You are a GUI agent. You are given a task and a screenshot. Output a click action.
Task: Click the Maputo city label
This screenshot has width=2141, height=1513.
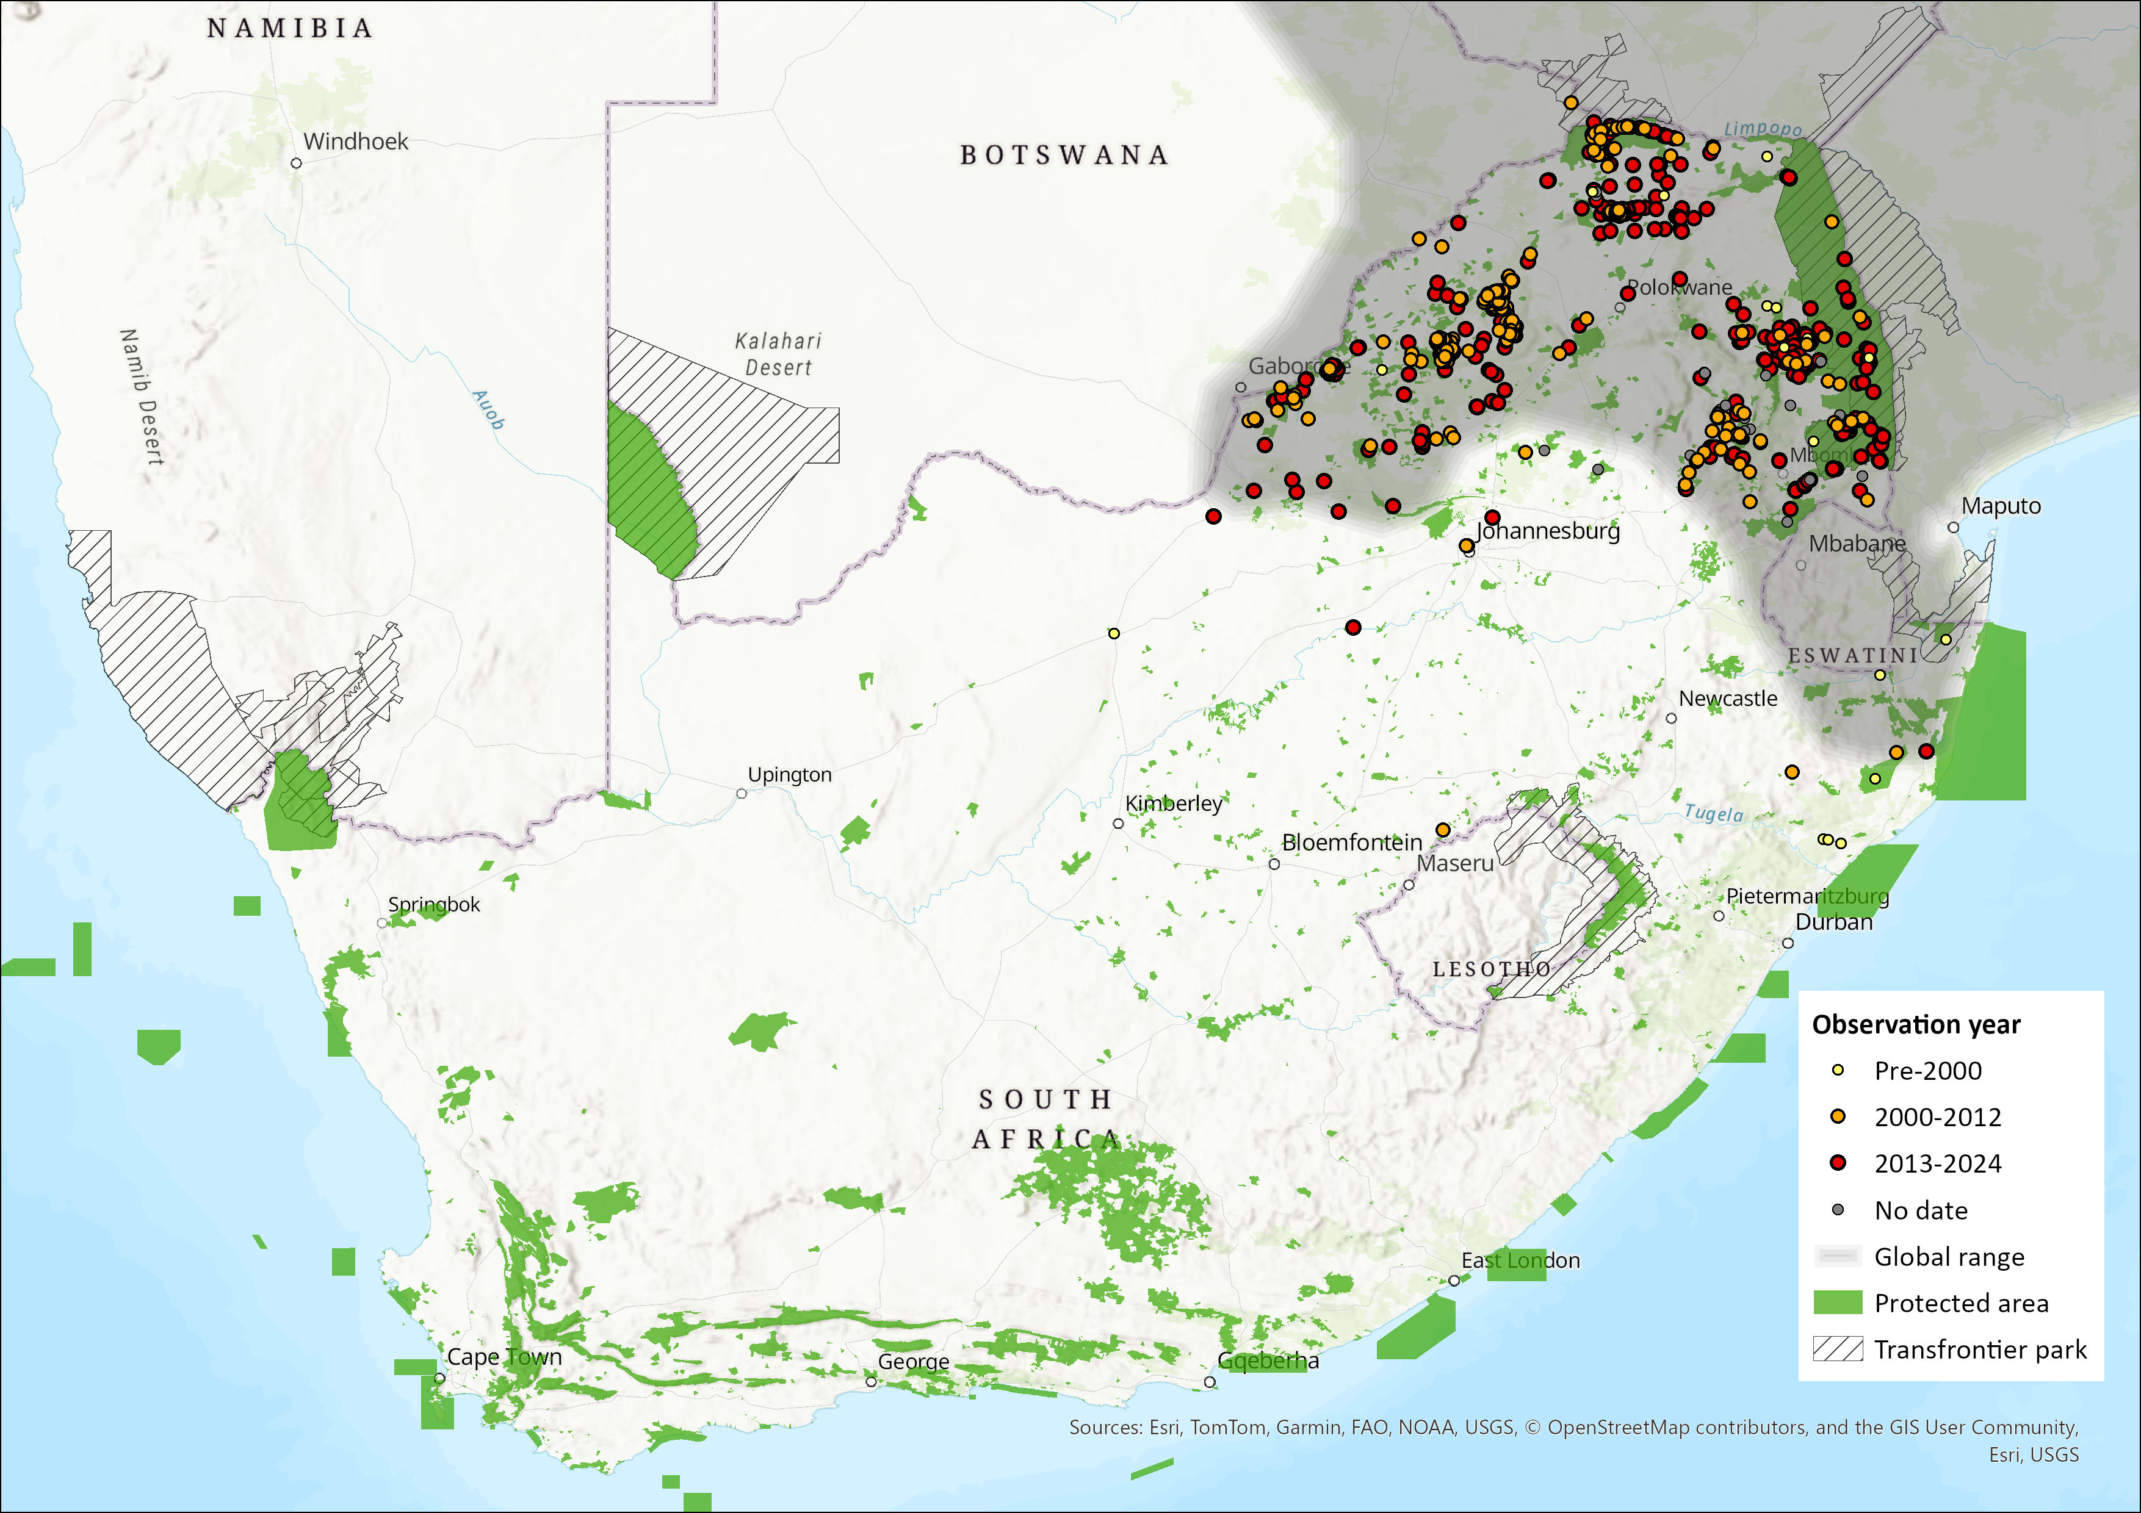(2001, 505)
